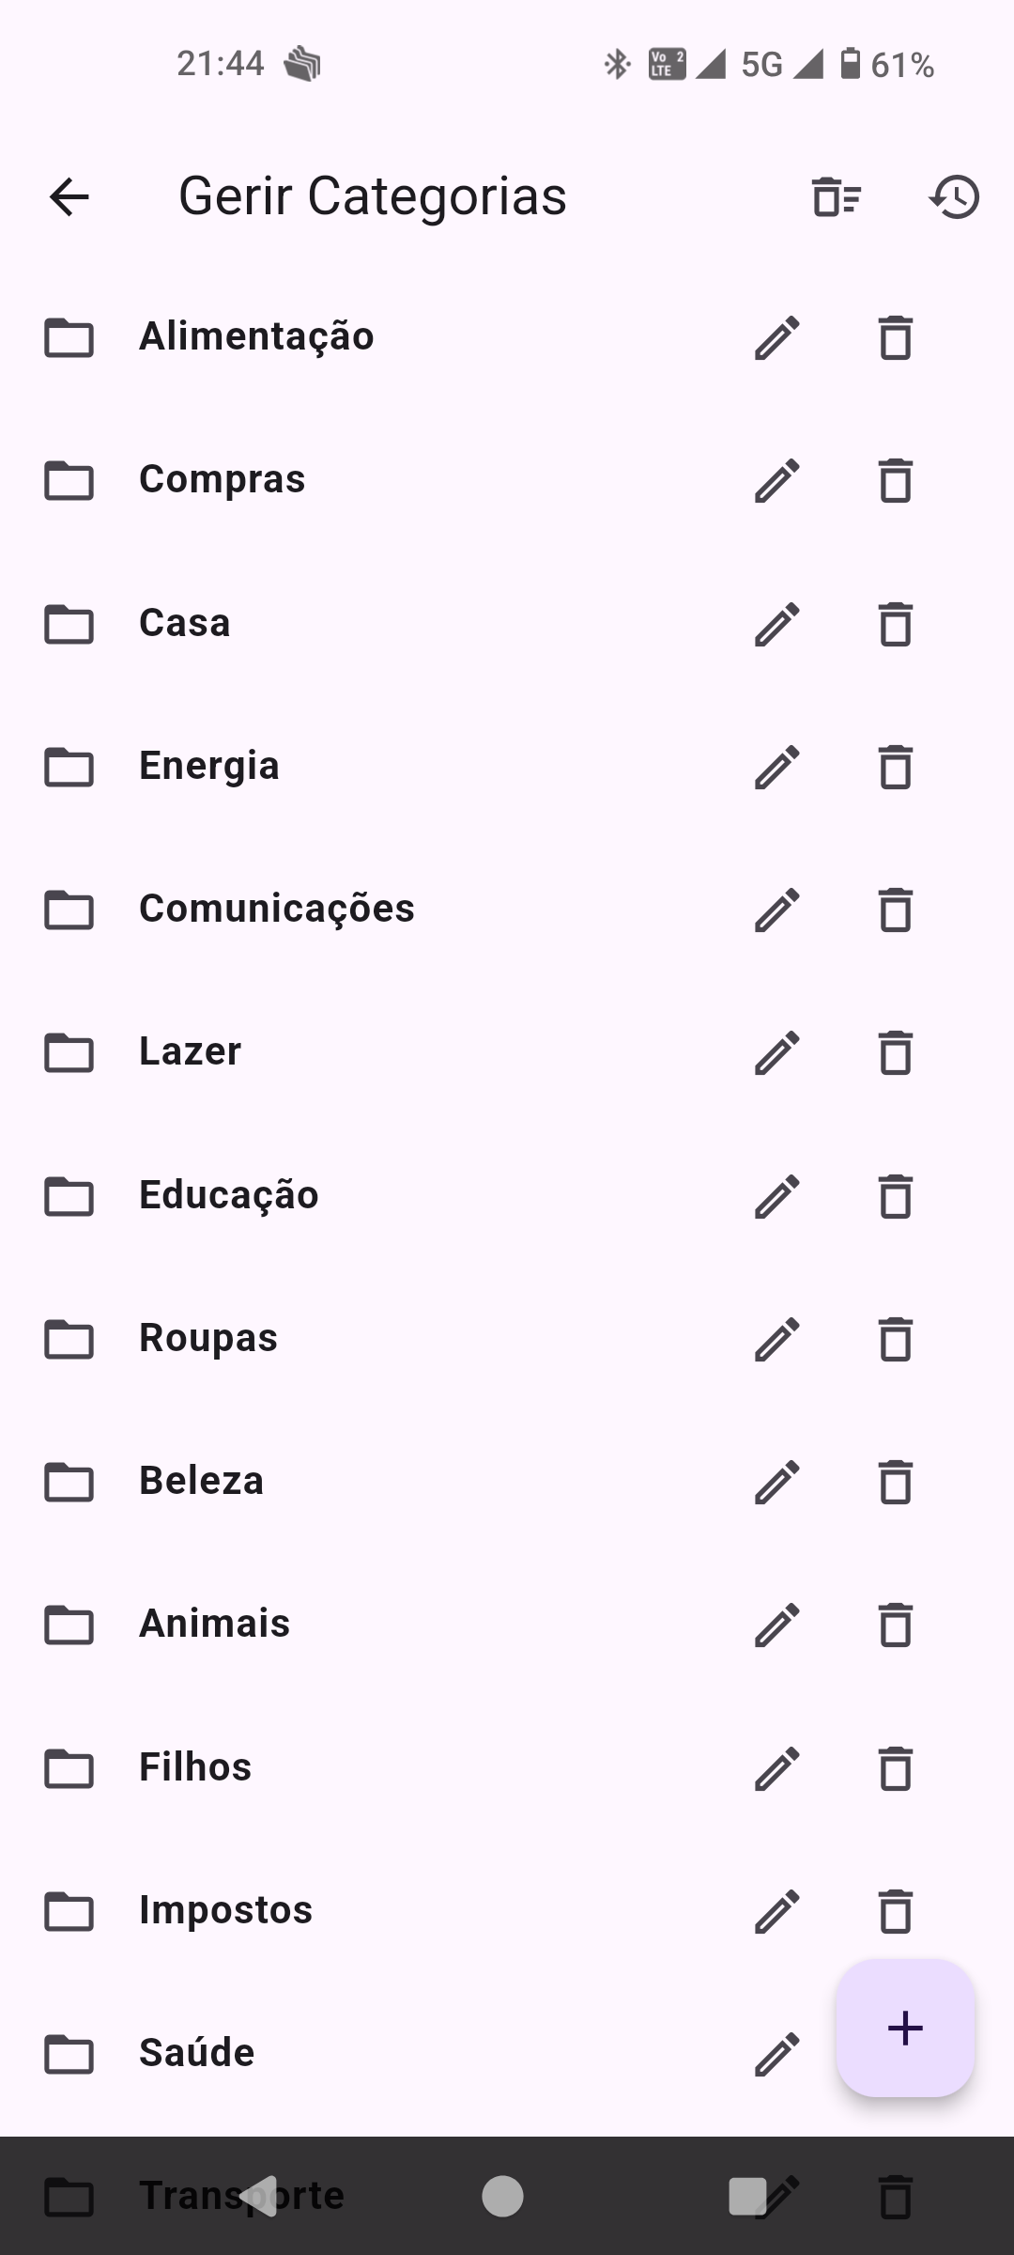Edit the Casa category
Viewport: 1014px width, 2255px height.
(777, 625)
